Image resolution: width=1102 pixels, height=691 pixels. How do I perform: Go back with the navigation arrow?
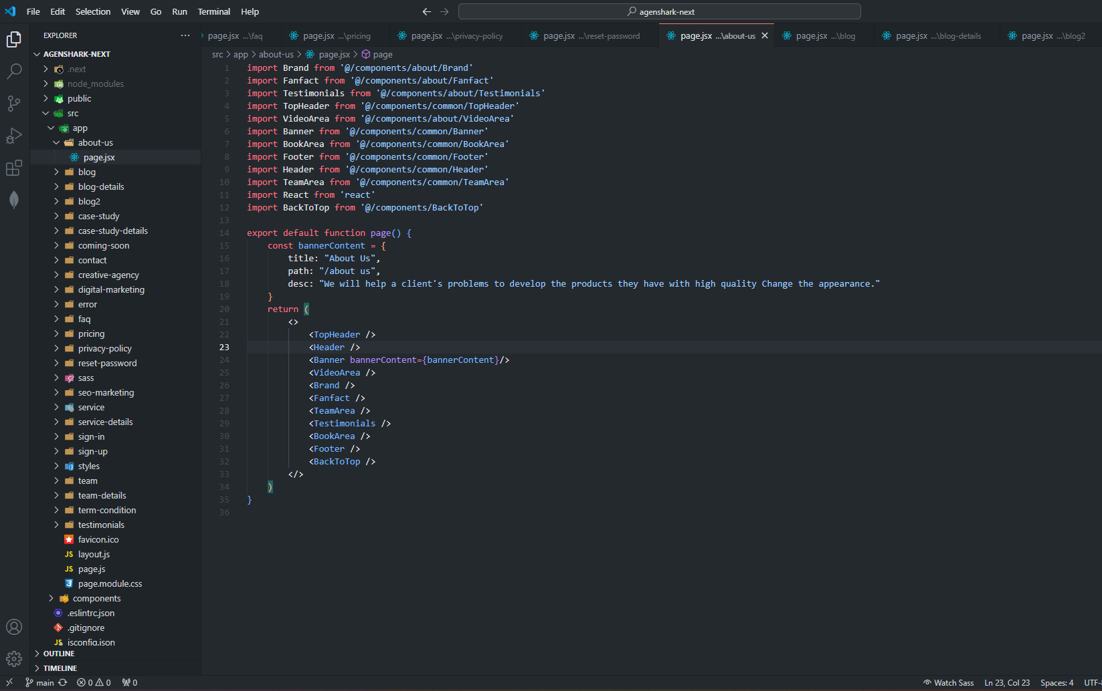click(427, 11)
